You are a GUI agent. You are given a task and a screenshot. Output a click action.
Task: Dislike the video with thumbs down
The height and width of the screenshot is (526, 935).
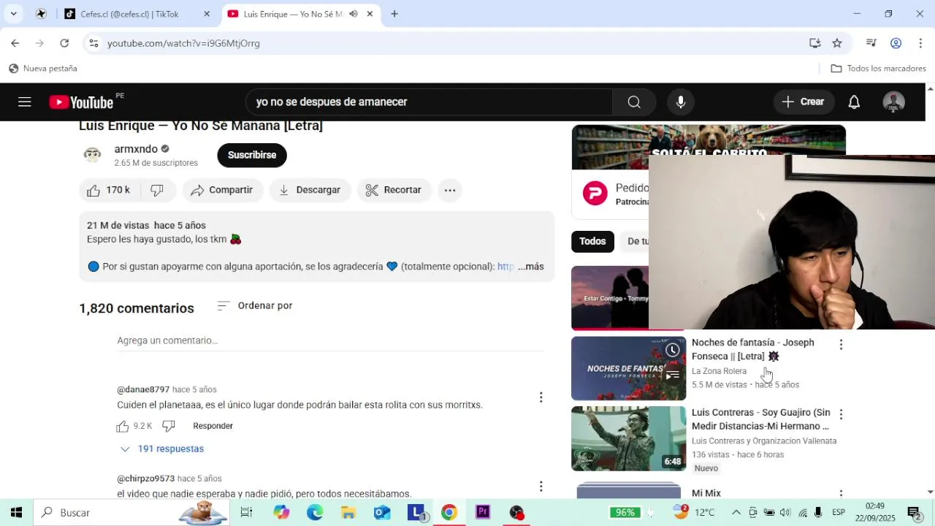point(157,190)
